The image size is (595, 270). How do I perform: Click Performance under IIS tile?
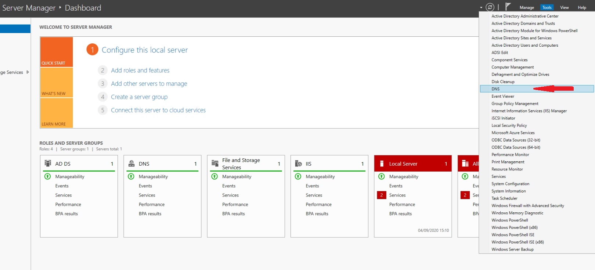(318, 204)
